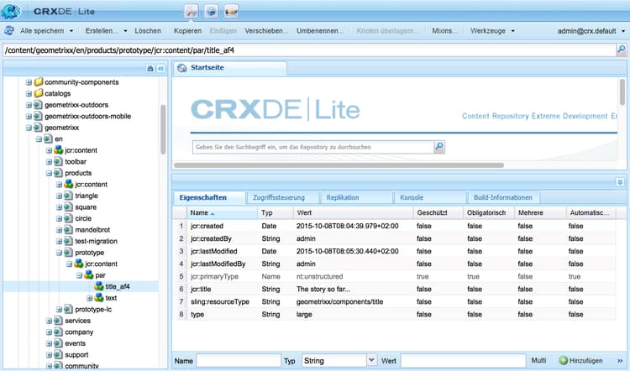Click the refresh icon beside Alle speichern
Screen dimensions: 630x371
click(9, 30)
